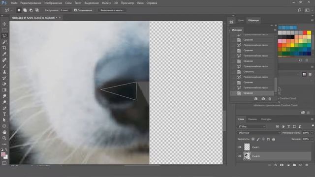
Task: Select the History Brush tool
Action: tap(4, 78)
